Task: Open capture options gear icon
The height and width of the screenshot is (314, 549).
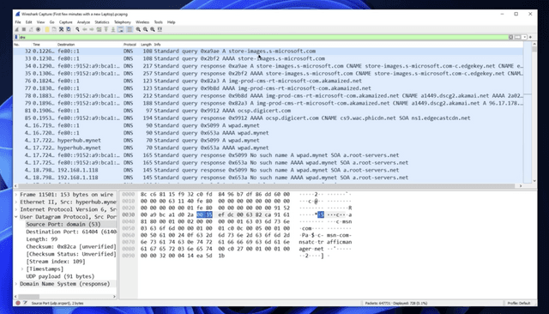Action: click(38, 29)
